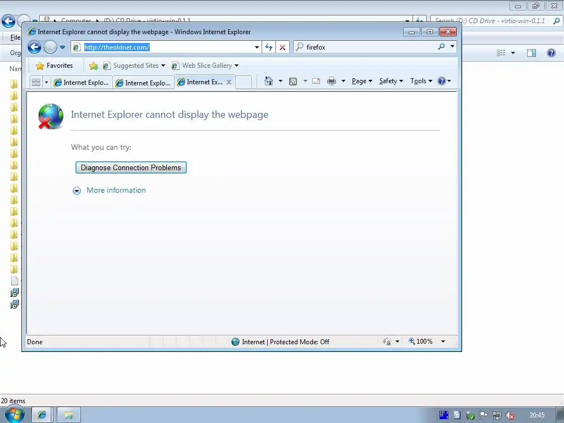Viewport: 564px width, 423px height.
Task: Click the 'Done' status bar text
Action: 35,342
